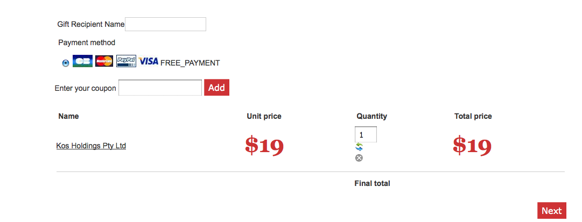The image size is (582, 222).
Task: Click the MasterCard logo icon
Action: 104,61
